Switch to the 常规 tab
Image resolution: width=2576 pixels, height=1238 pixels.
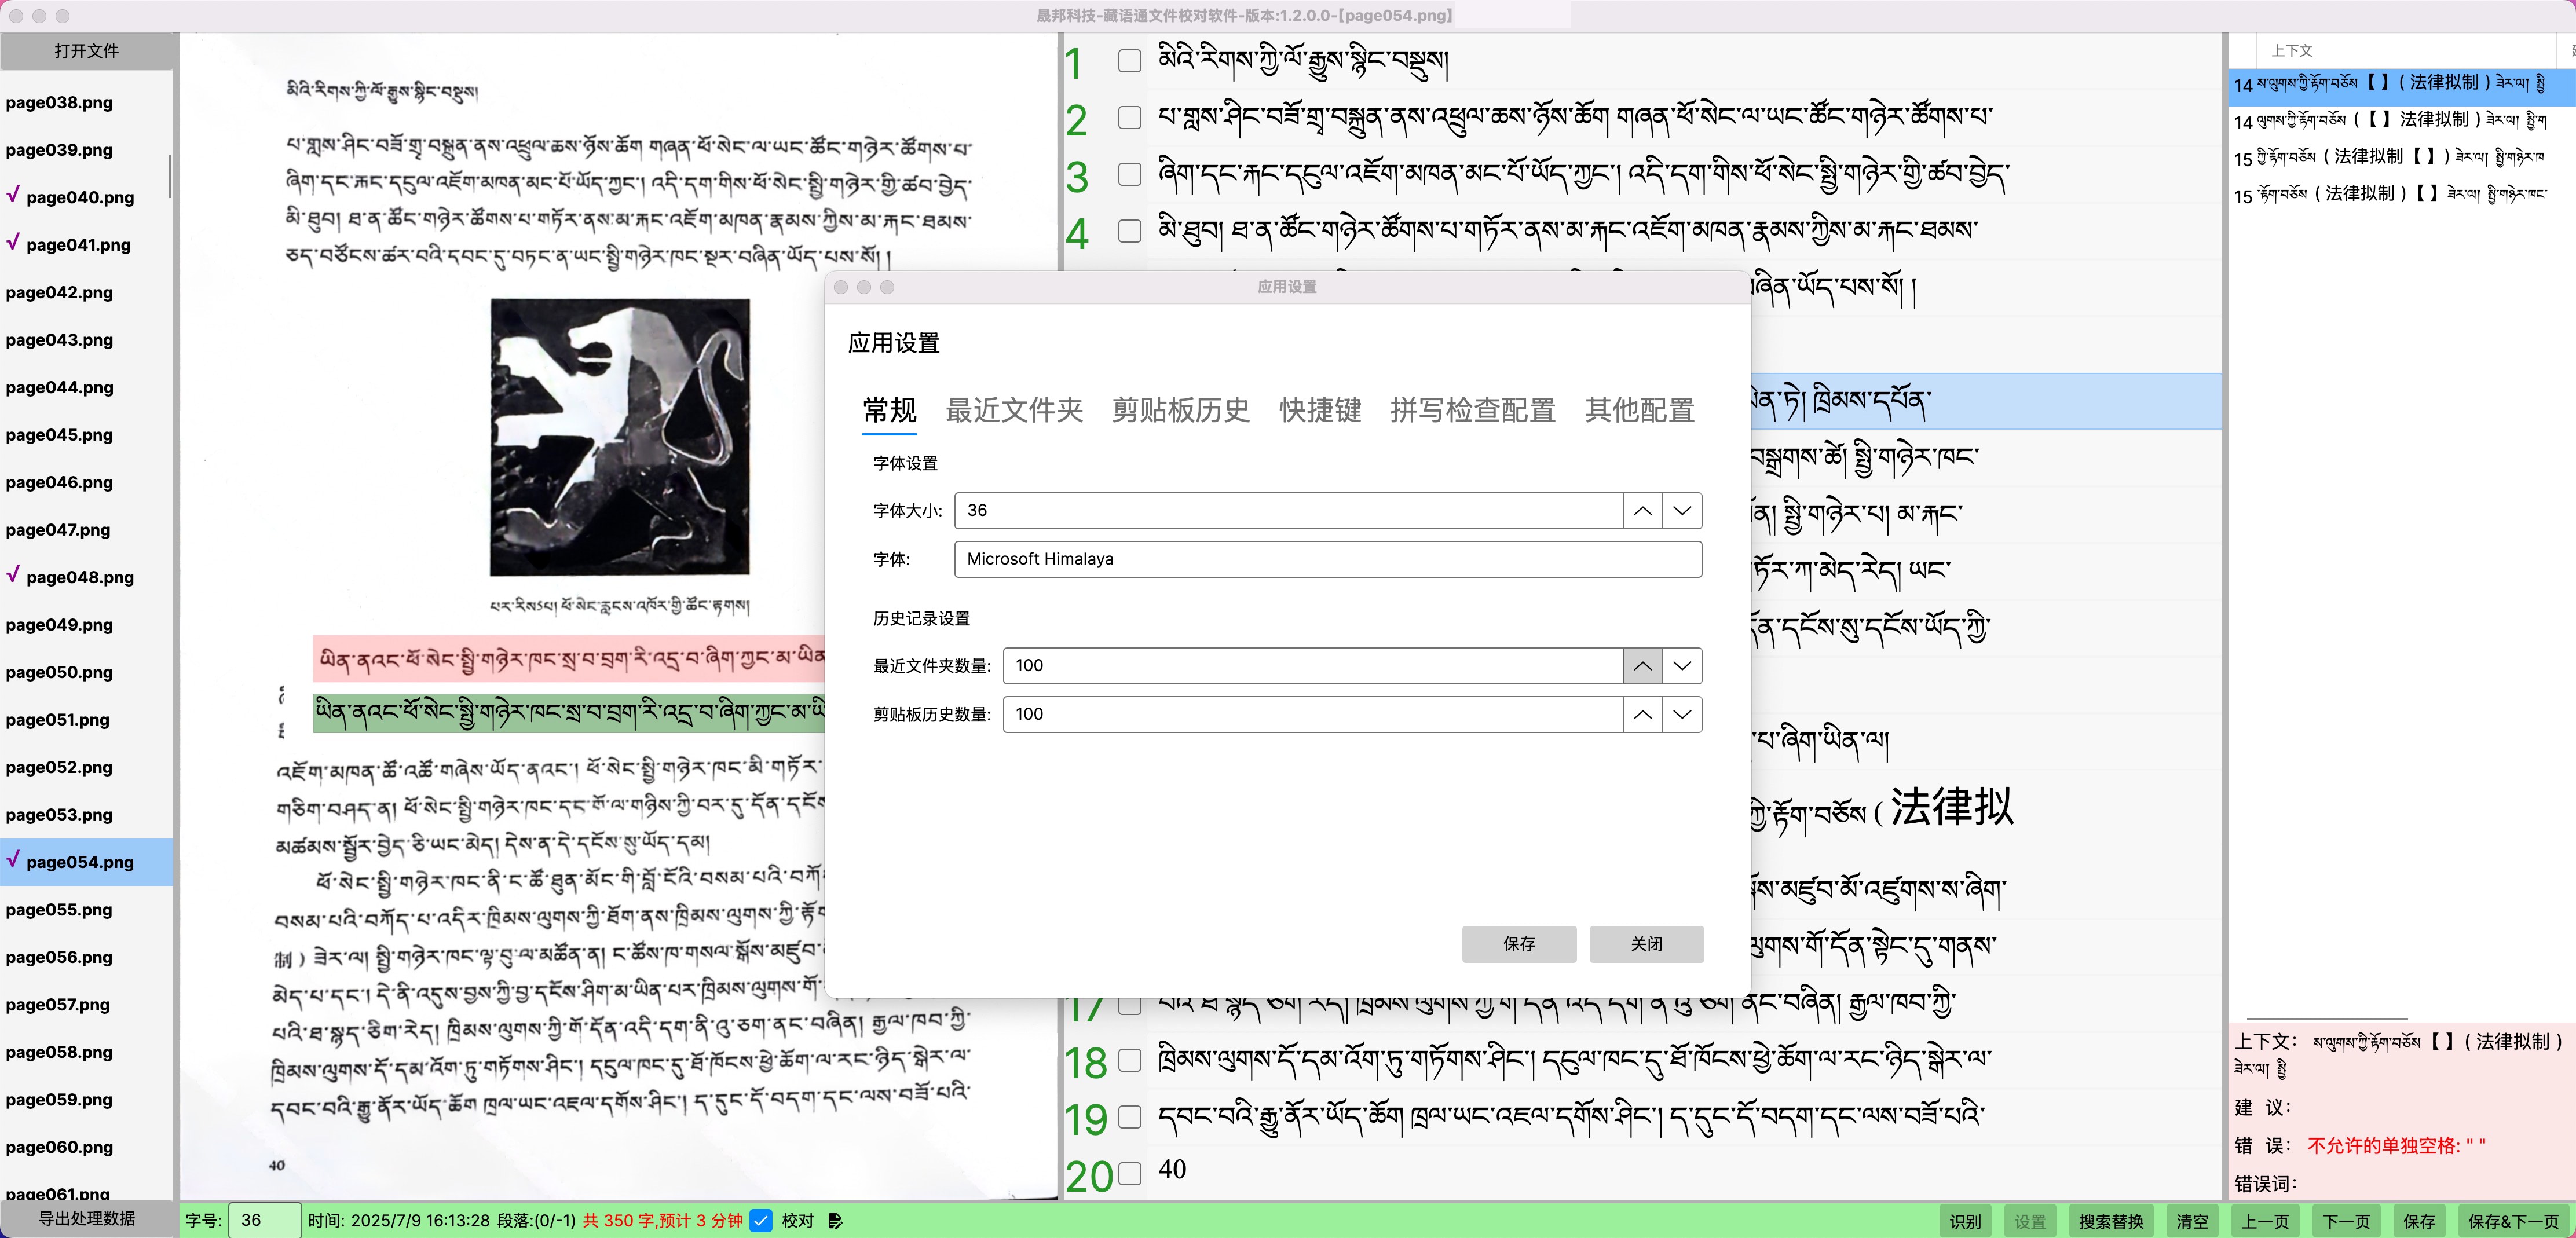[889, 410]
